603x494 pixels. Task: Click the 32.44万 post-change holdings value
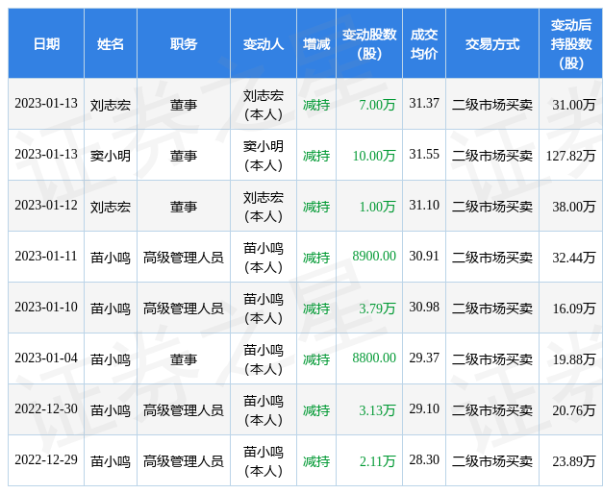pos(574,258)
